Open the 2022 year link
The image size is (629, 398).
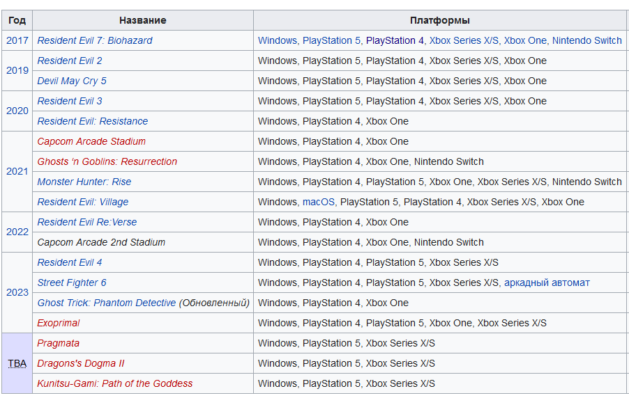click(17, 232)
